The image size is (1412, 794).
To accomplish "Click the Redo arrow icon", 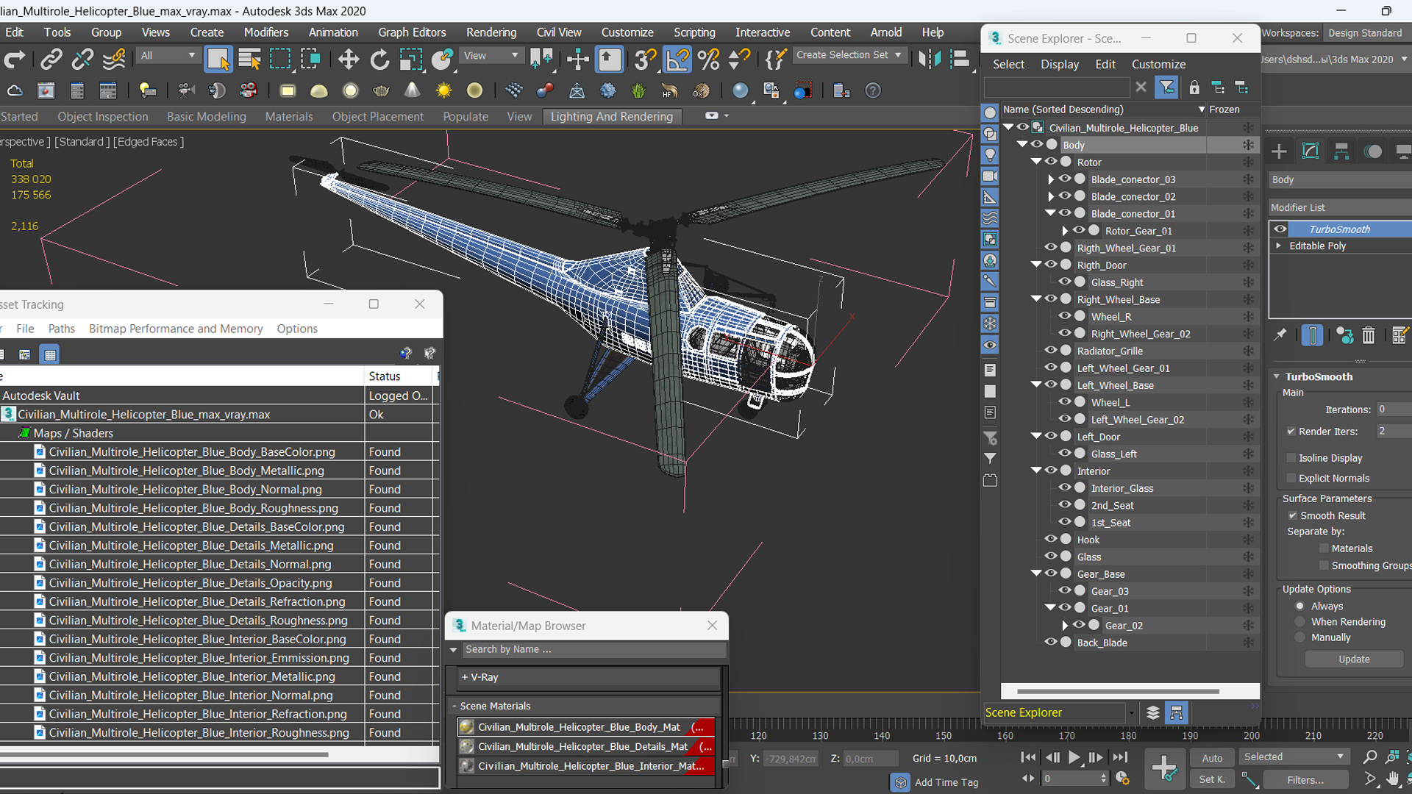I will [15, 59].
